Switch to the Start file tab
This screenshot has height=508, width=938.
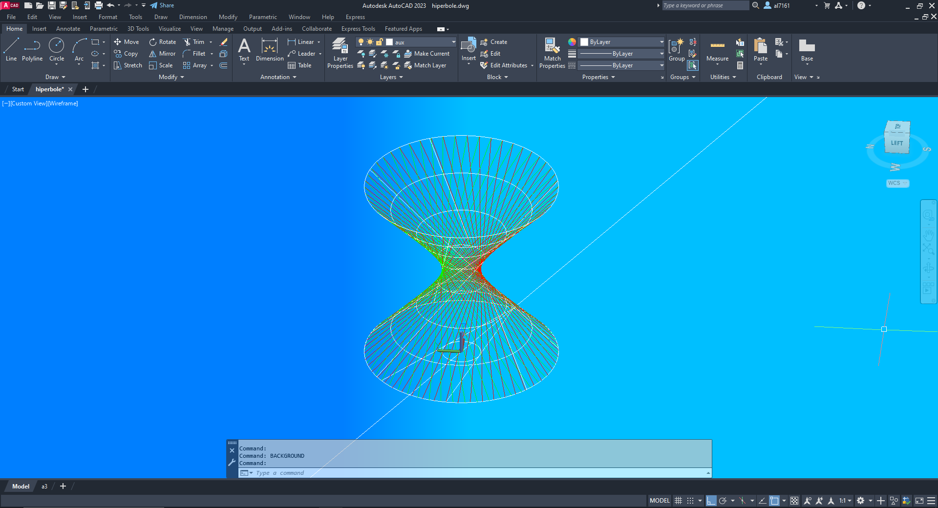click(18, 89)
